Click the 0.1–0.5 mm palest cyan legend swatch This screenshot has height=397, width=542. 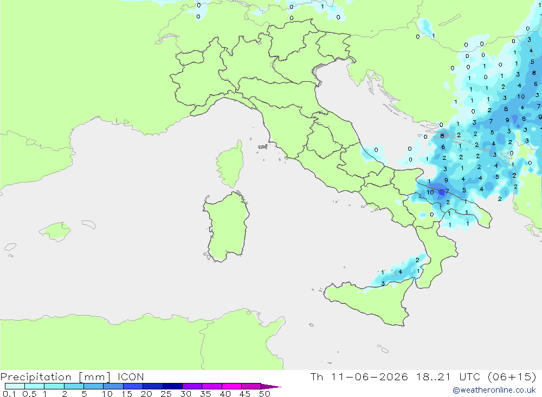click(x=15, y=386)
